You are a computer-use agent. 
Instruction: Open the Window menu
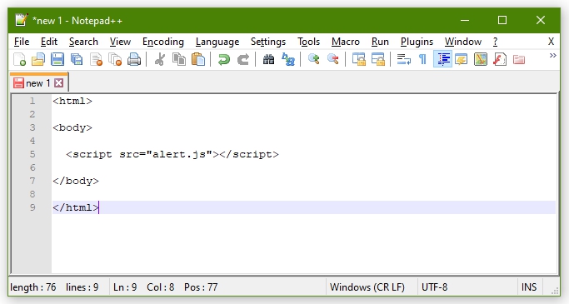463,42
